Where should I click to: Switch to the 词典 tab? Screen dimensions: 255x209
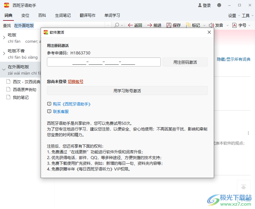click(8, 15)
